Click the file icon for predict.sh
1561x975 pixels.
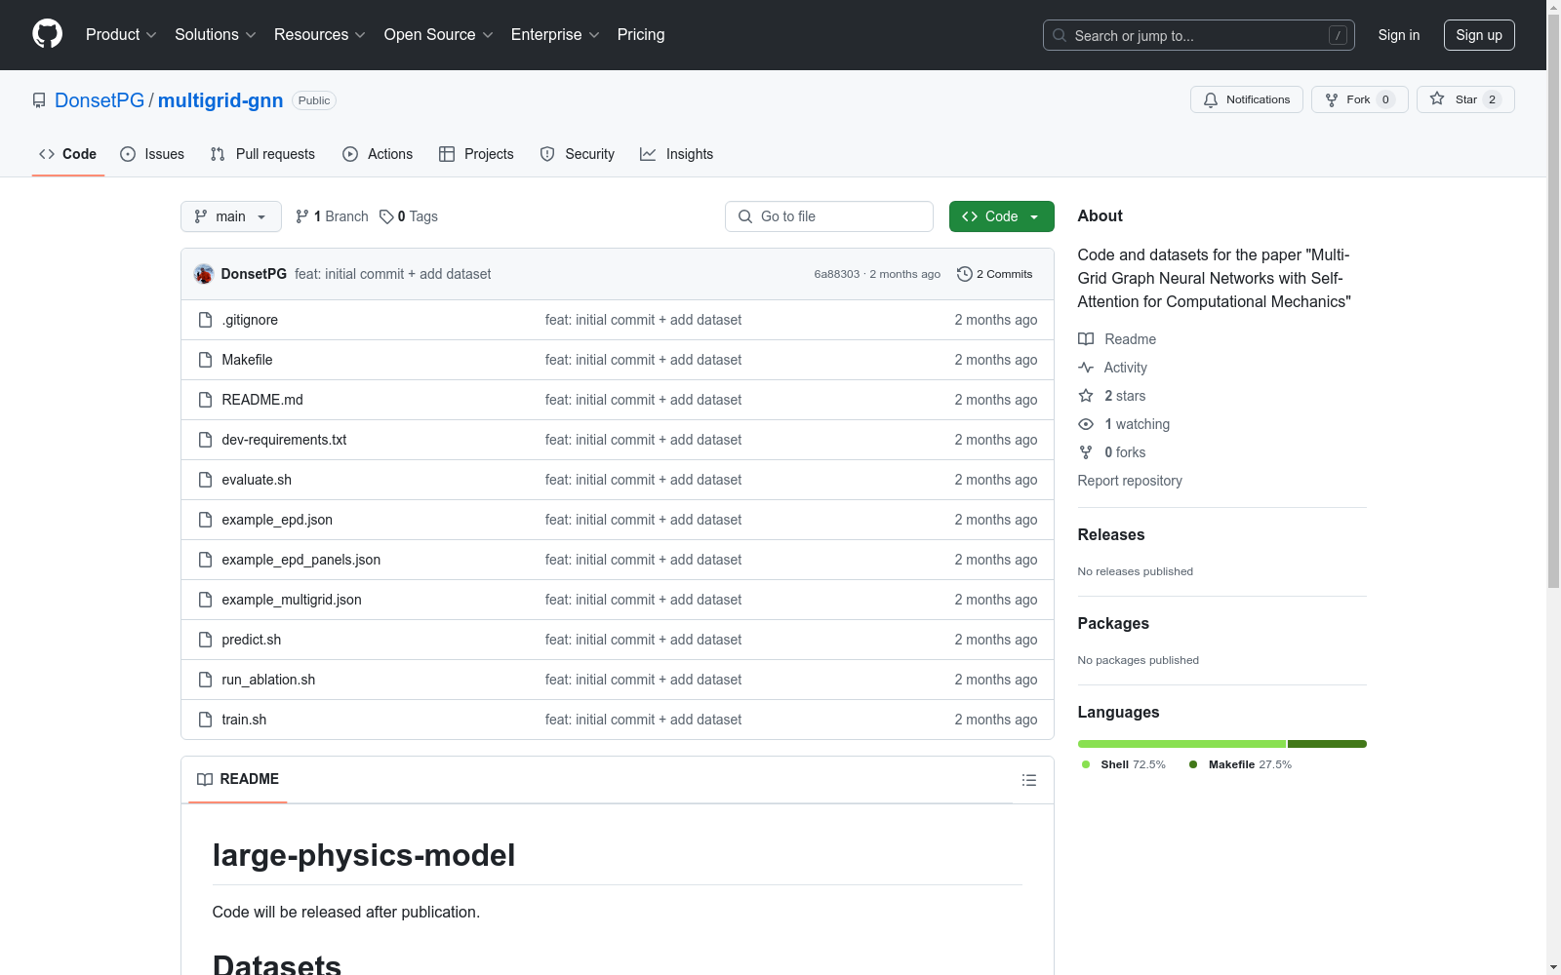point(205,640)
